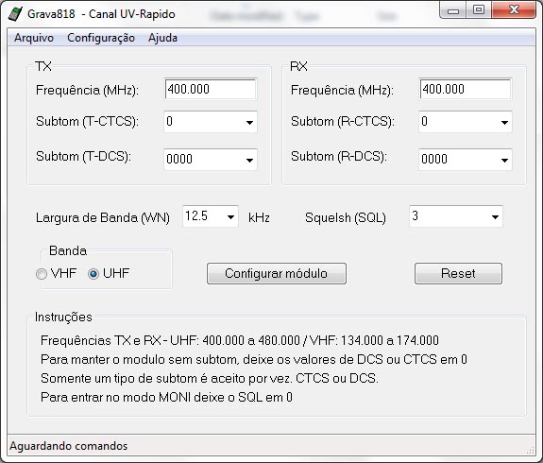Select the VHF band radio button
This screenshot has height=463, width=543.
tap(42, 274)
